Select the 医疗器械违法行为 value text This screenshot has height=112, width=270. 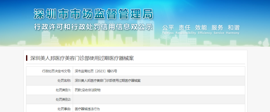(88, 109)
